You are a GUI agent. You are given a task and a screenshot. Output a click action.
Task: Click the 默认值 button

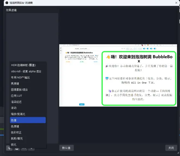click(x=67, y=148)
